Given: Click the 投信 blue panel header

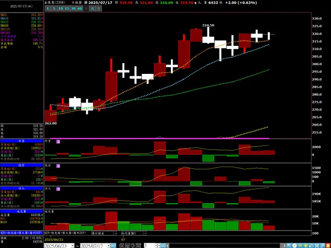Looking at the screenshot, I should tap(21, 165).
